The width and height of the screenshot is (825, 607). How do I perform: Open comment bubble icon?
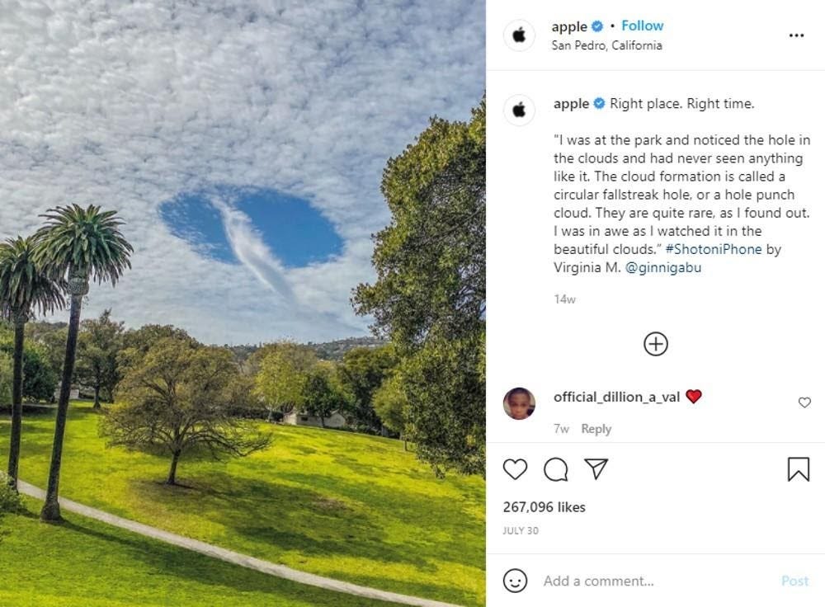[x=555, y=469]
